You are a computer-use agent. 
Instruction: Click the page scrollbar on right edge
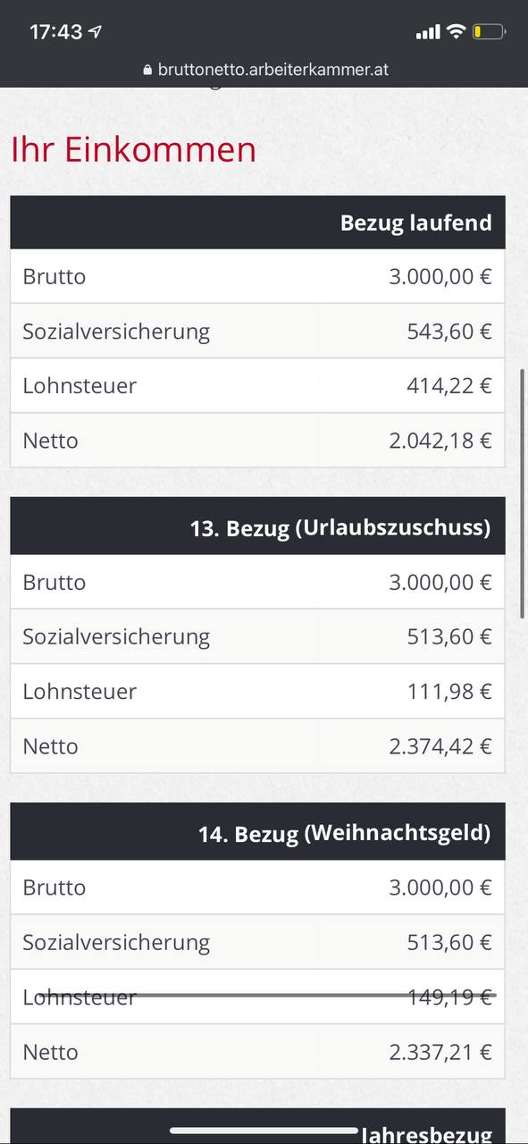pyautogui.click(x=524, y=492)
